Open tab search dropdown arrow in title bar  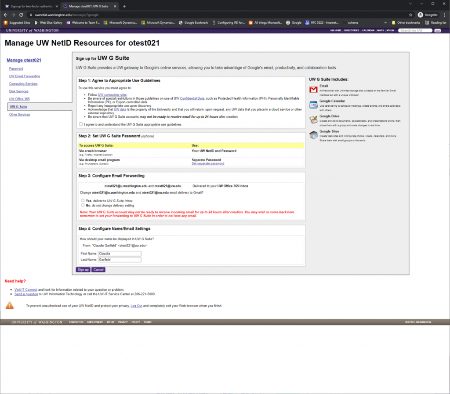(410, 4)
